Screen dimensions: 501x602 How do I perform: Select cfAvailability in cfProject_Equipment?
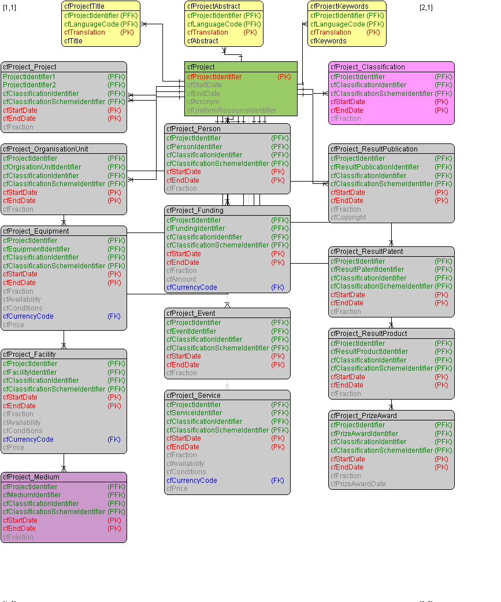tap(22, 300)
